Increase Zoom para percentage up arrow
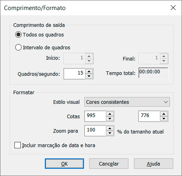 tap(110, 128)
